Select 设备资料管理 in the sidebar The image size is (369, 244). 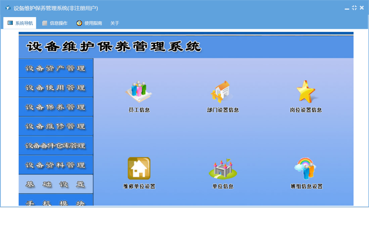[x=56, y=165]
